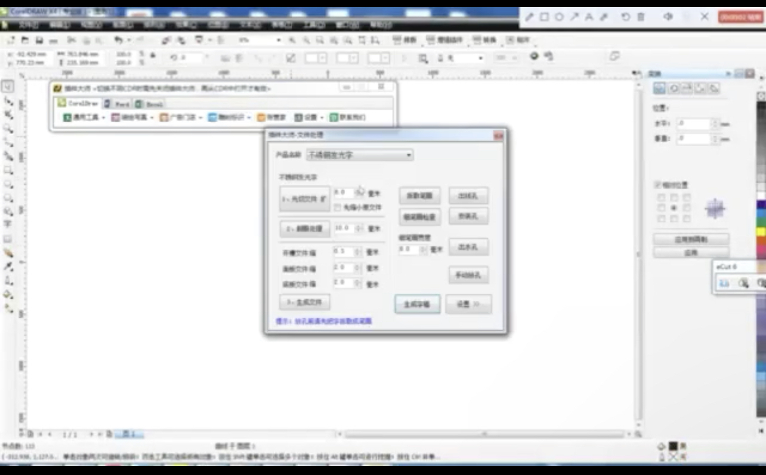766x475 pixels.
Task: Select the Text tool in the toolbox
Action: pyautogui.click(x=8, y=225)
